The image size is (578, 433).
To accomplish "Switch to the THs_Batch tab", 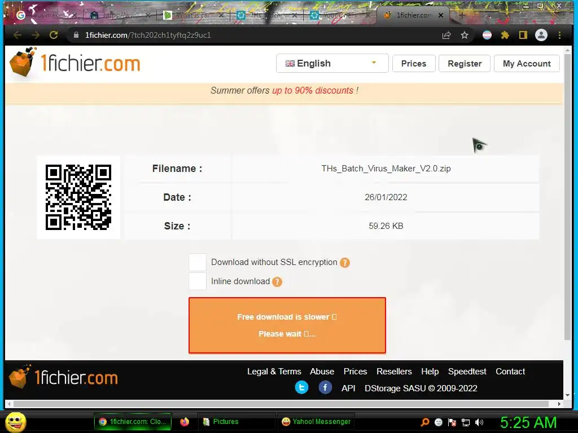I will tap(266, 15).
